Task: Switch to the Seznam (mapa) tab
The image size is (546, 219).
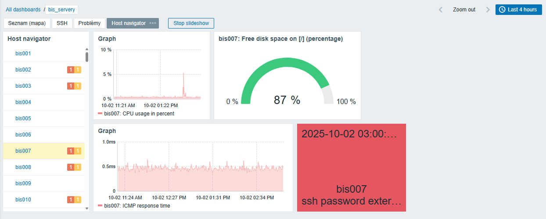Action: tap(27, 23)
